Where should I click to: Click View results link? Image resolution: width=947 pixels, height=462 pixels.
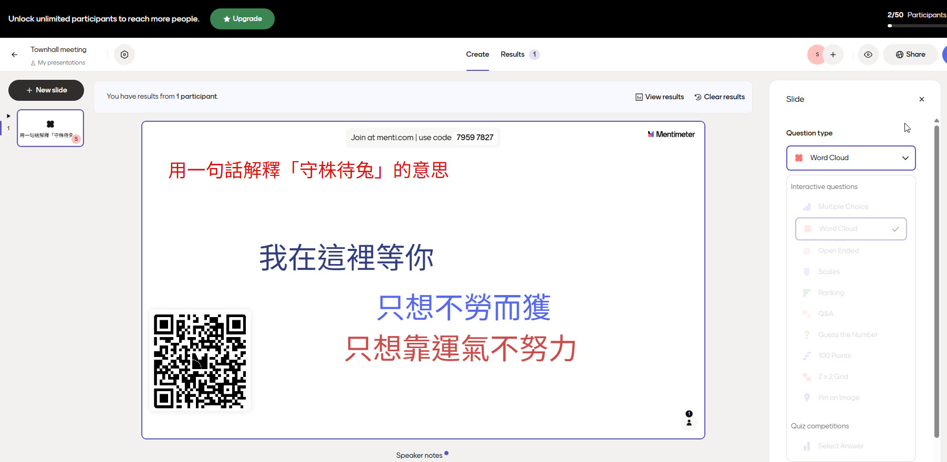[660, 97]
